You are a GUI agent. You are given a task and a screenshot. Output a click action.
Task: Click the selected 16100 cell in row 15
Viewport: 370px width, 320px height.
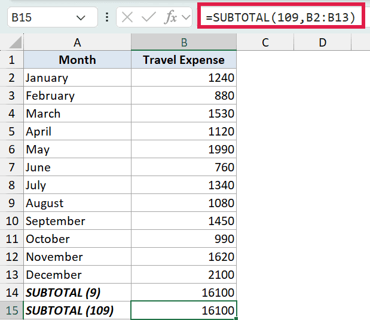(x=184, y=310)
